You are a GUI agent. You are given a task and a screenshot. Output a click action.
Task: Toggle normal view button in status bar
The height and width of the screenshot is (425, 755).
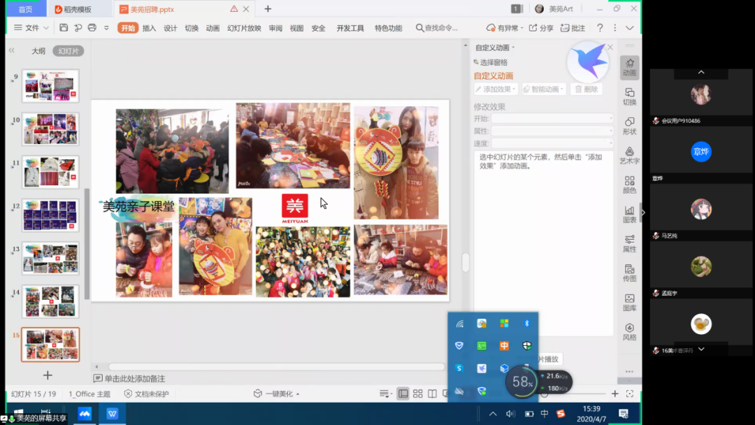(403, 394)
